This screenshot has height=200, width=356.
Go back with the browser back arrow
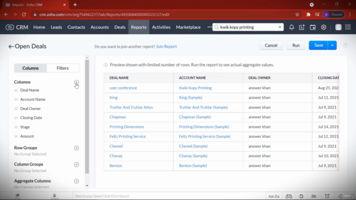coord(6,14)
